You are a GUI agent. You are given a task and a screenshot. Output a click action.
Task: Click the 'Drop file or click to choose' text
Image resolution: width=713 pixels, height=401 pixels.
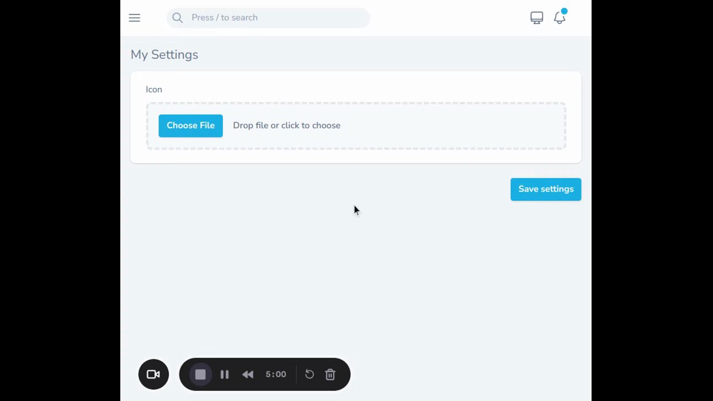[x=286, y=125]
